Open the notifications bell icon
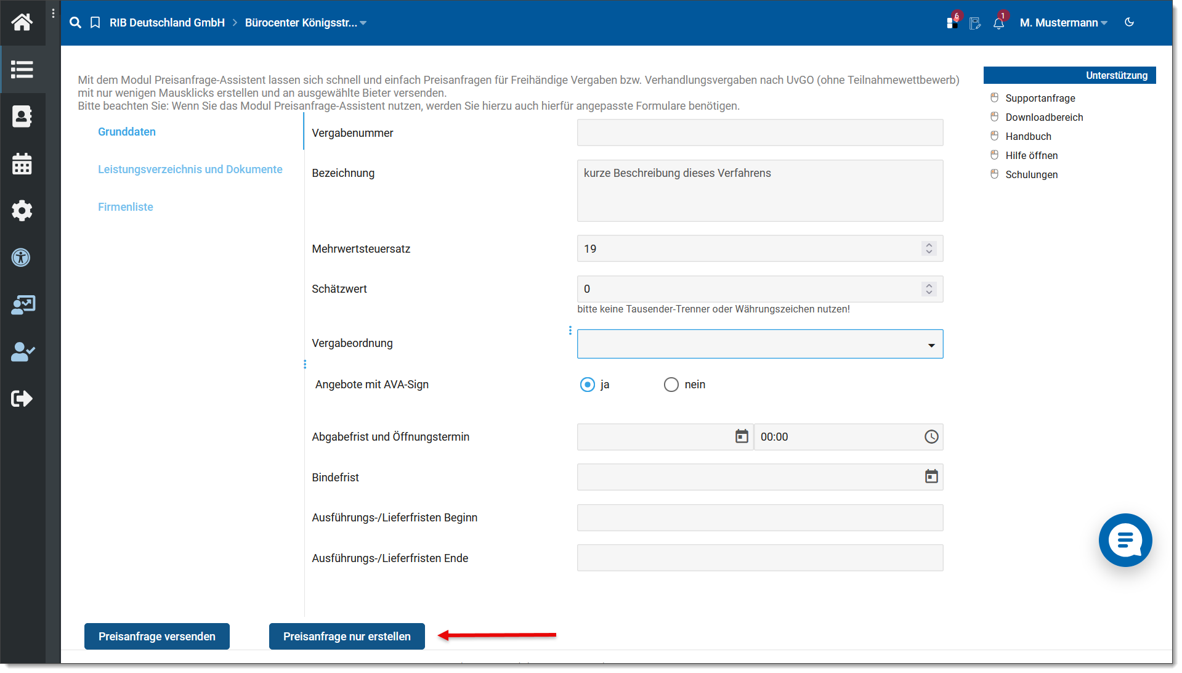Screen dimensions: 1182x673 [998, 23]
